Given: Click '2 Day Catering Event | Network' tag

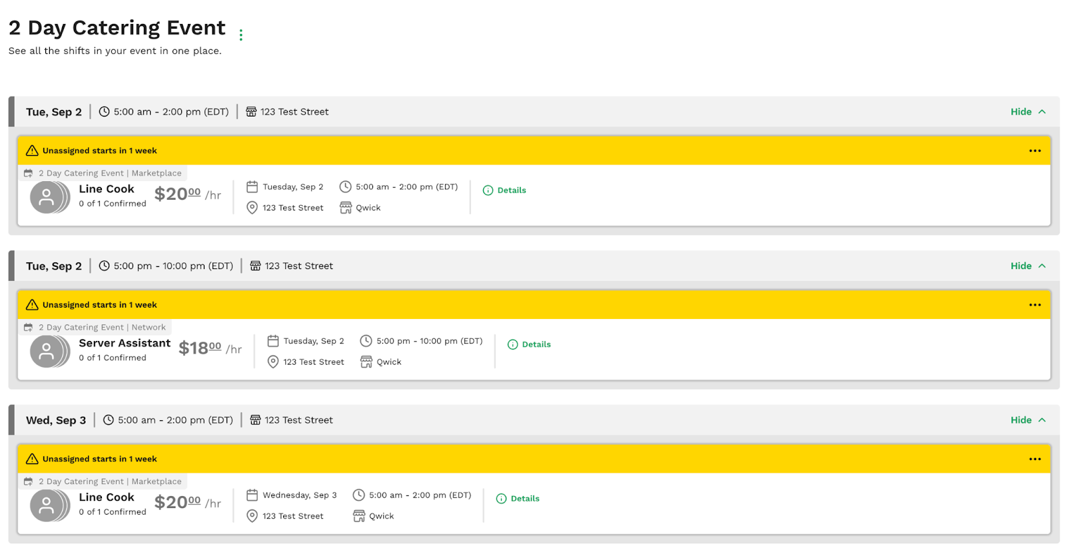Looking at the screenshot, I should 95,328.
